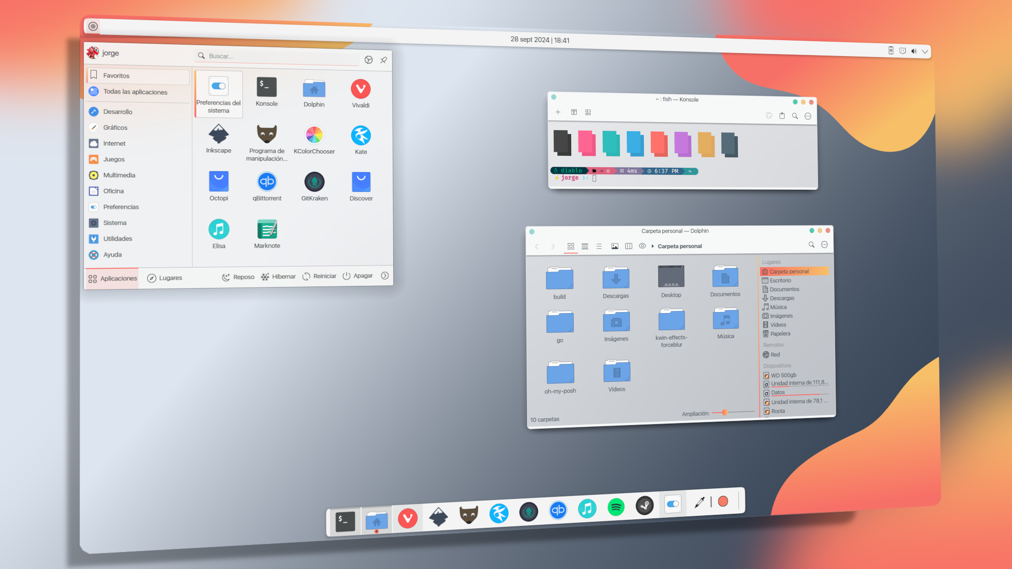
Task: Open Dolphin hamburger menu button
Action: [x=825, y=244]
